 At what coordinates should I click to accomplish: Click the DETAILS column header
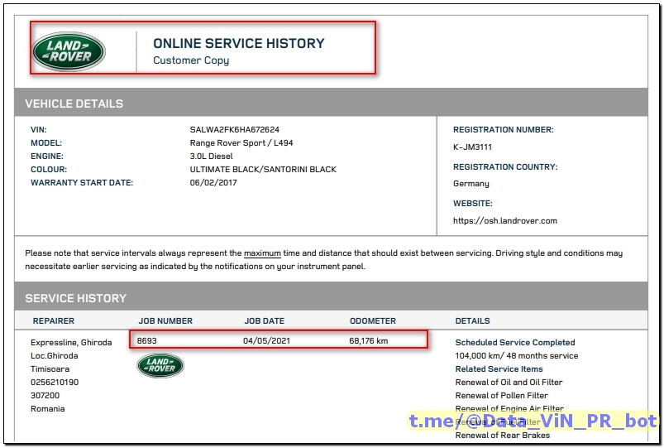(x=473, y=320)
